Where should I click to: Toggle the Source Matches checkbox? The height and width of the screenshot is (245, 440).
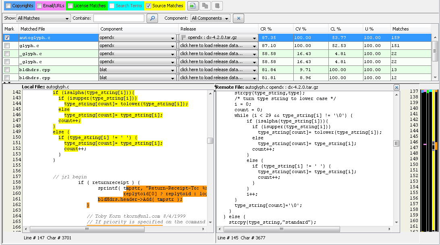148,6
